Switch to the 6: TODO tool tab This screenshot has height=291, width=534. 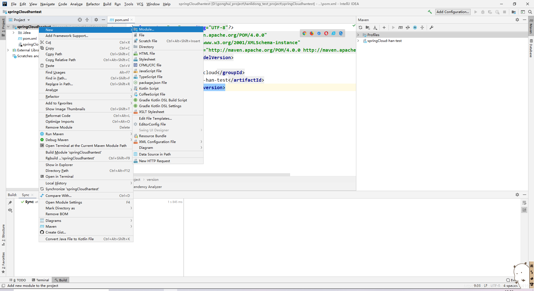18,280
